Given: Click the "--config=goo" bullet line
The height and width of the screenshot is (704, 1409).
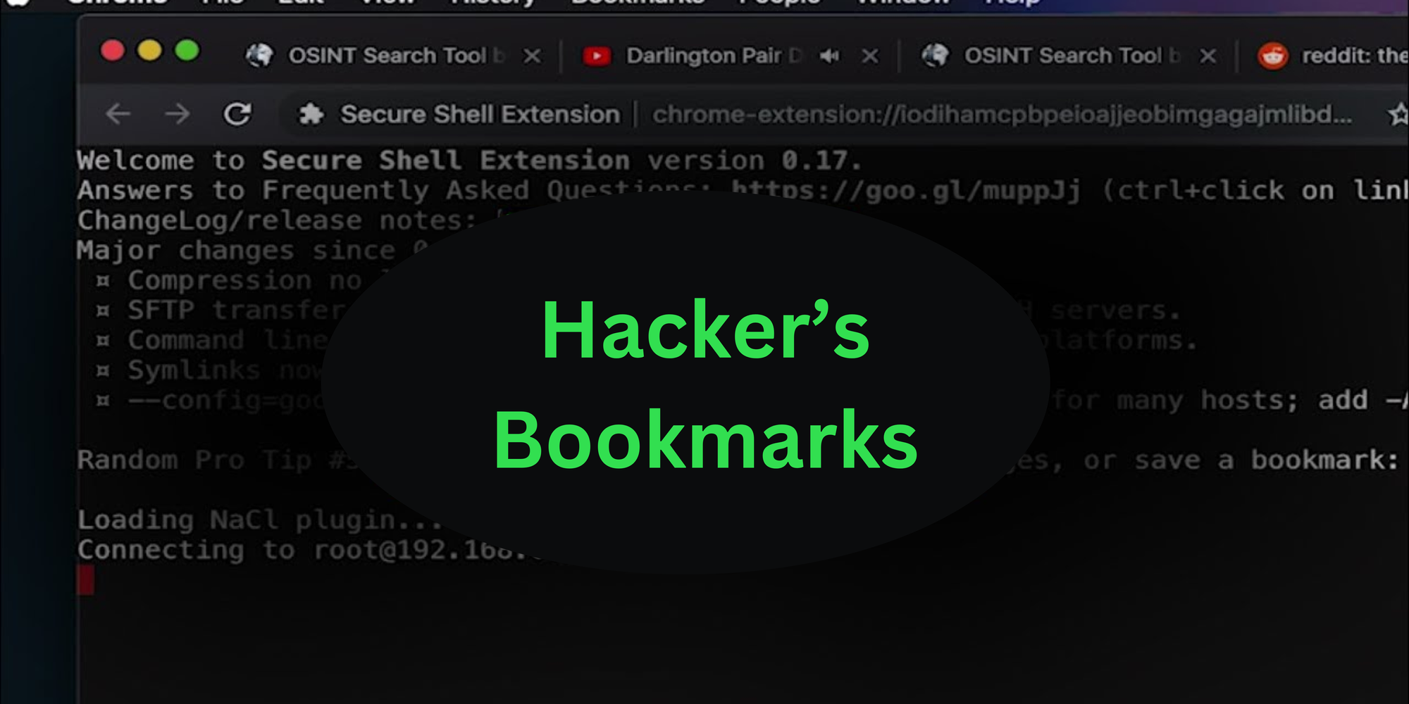Looking at the screenshot, I should tap(210, 401).
